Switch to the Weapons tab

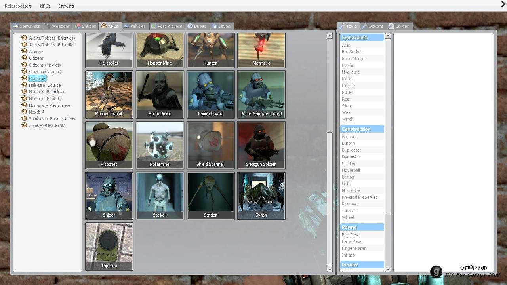(57, 26)
